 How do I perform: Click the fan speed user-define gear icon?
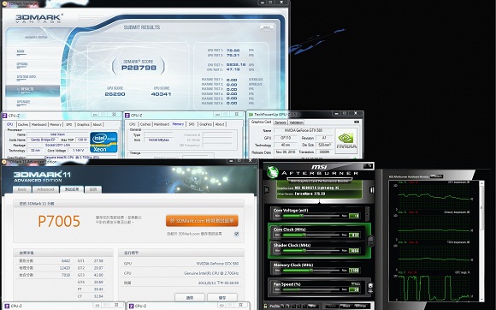[x=370, y=288]
